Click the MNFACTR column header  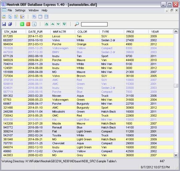(x=63, y=32)
